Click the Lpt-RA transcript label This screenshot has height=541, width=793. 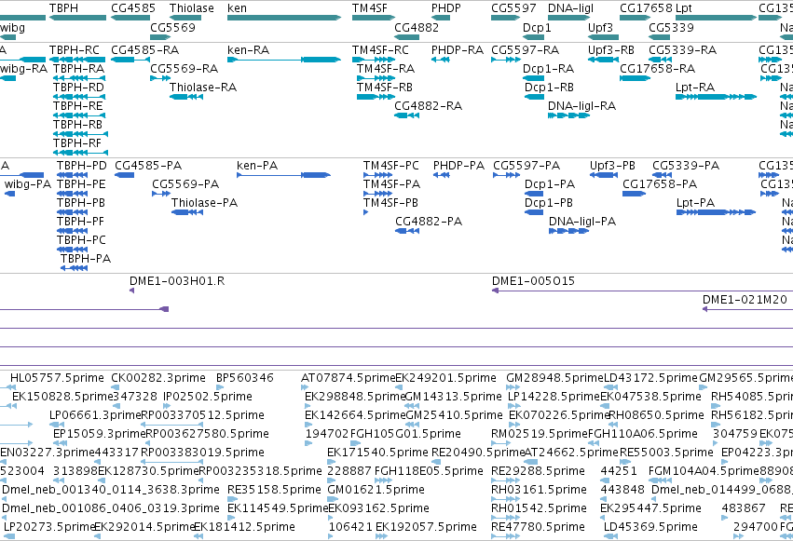click(x=695, y=88)
